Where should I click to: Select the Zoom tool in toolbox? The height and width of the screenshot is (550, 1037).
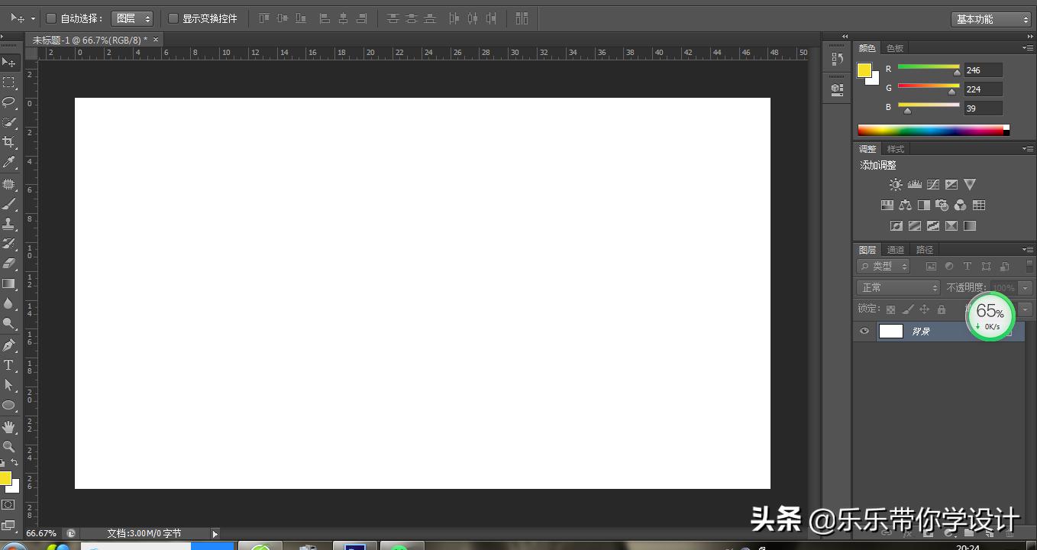(9, 446)
